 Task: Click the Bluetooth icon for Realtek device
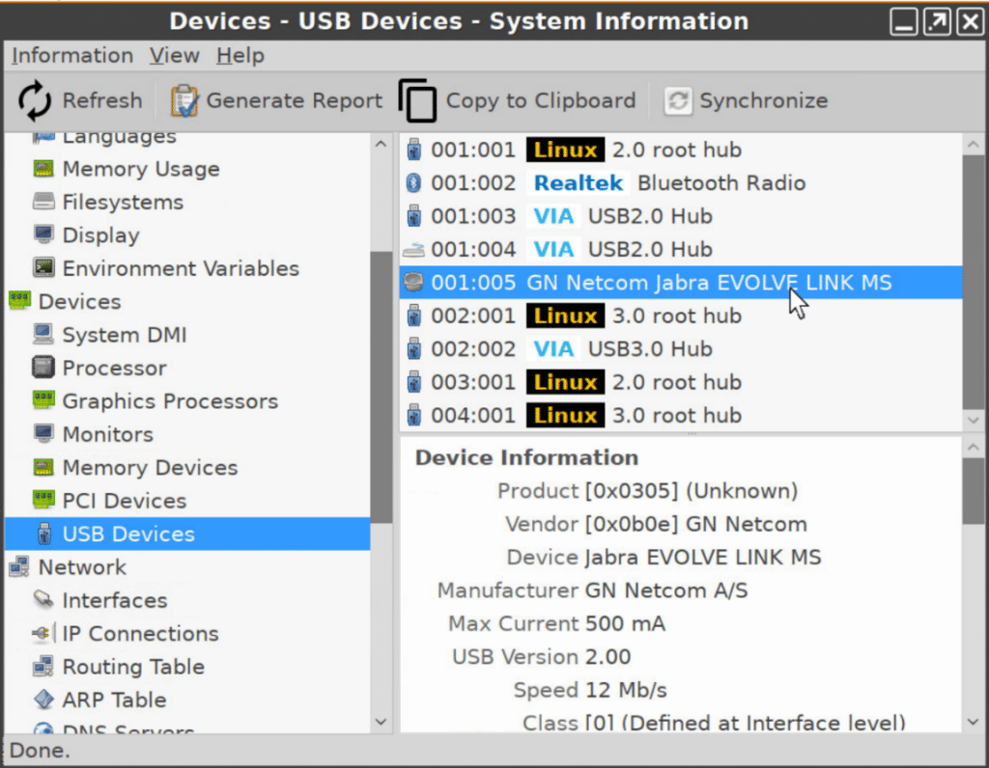pos(413,182)
